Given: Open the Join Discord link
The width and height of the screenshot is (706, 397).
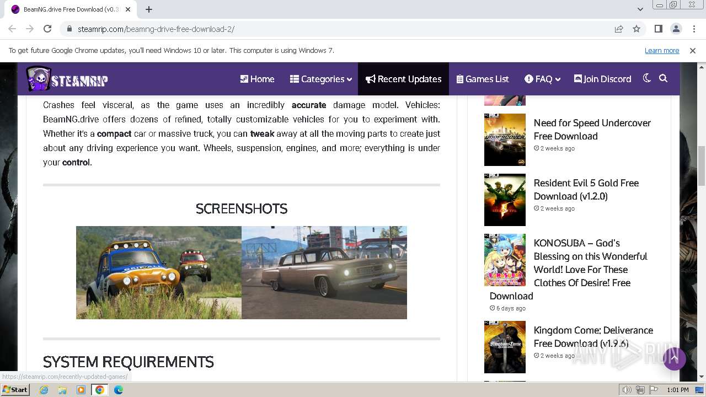Looking at the screenshot, I should pos(602,79).
